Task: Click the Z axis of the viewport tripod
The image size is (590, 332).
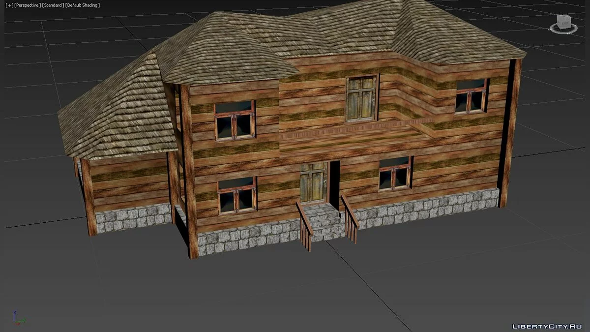Action: 14,313
